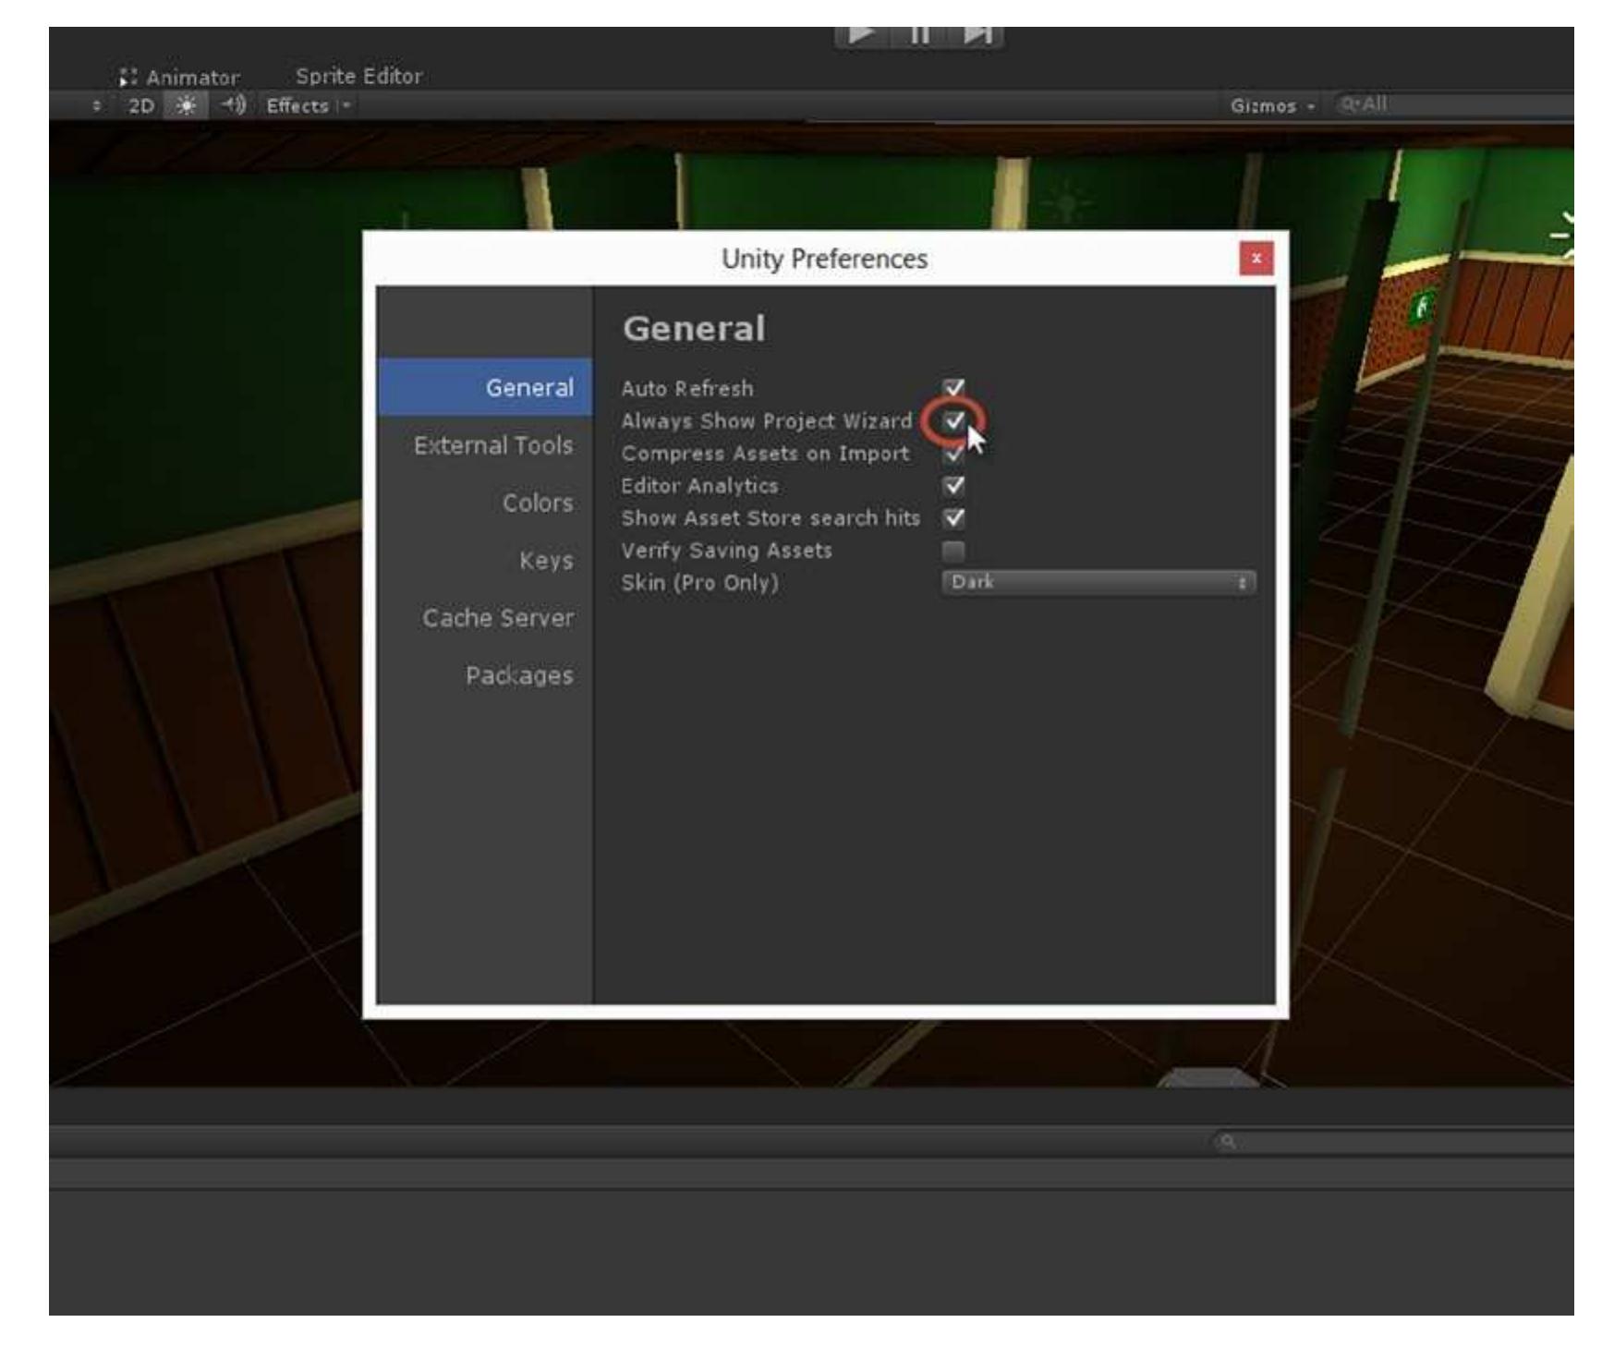Disable Compress Assets on Import
Viewport: 1602px width, 1347px height.
pos(953,454)
